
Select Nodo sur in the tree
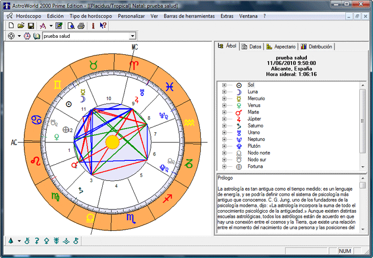pos(257,160)
